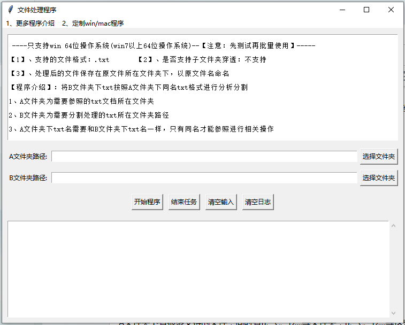Minimize the 文件处理程序 window
The height and width of the screenshot is (325, 405).
pyautogui.click(x=342, y=10)
